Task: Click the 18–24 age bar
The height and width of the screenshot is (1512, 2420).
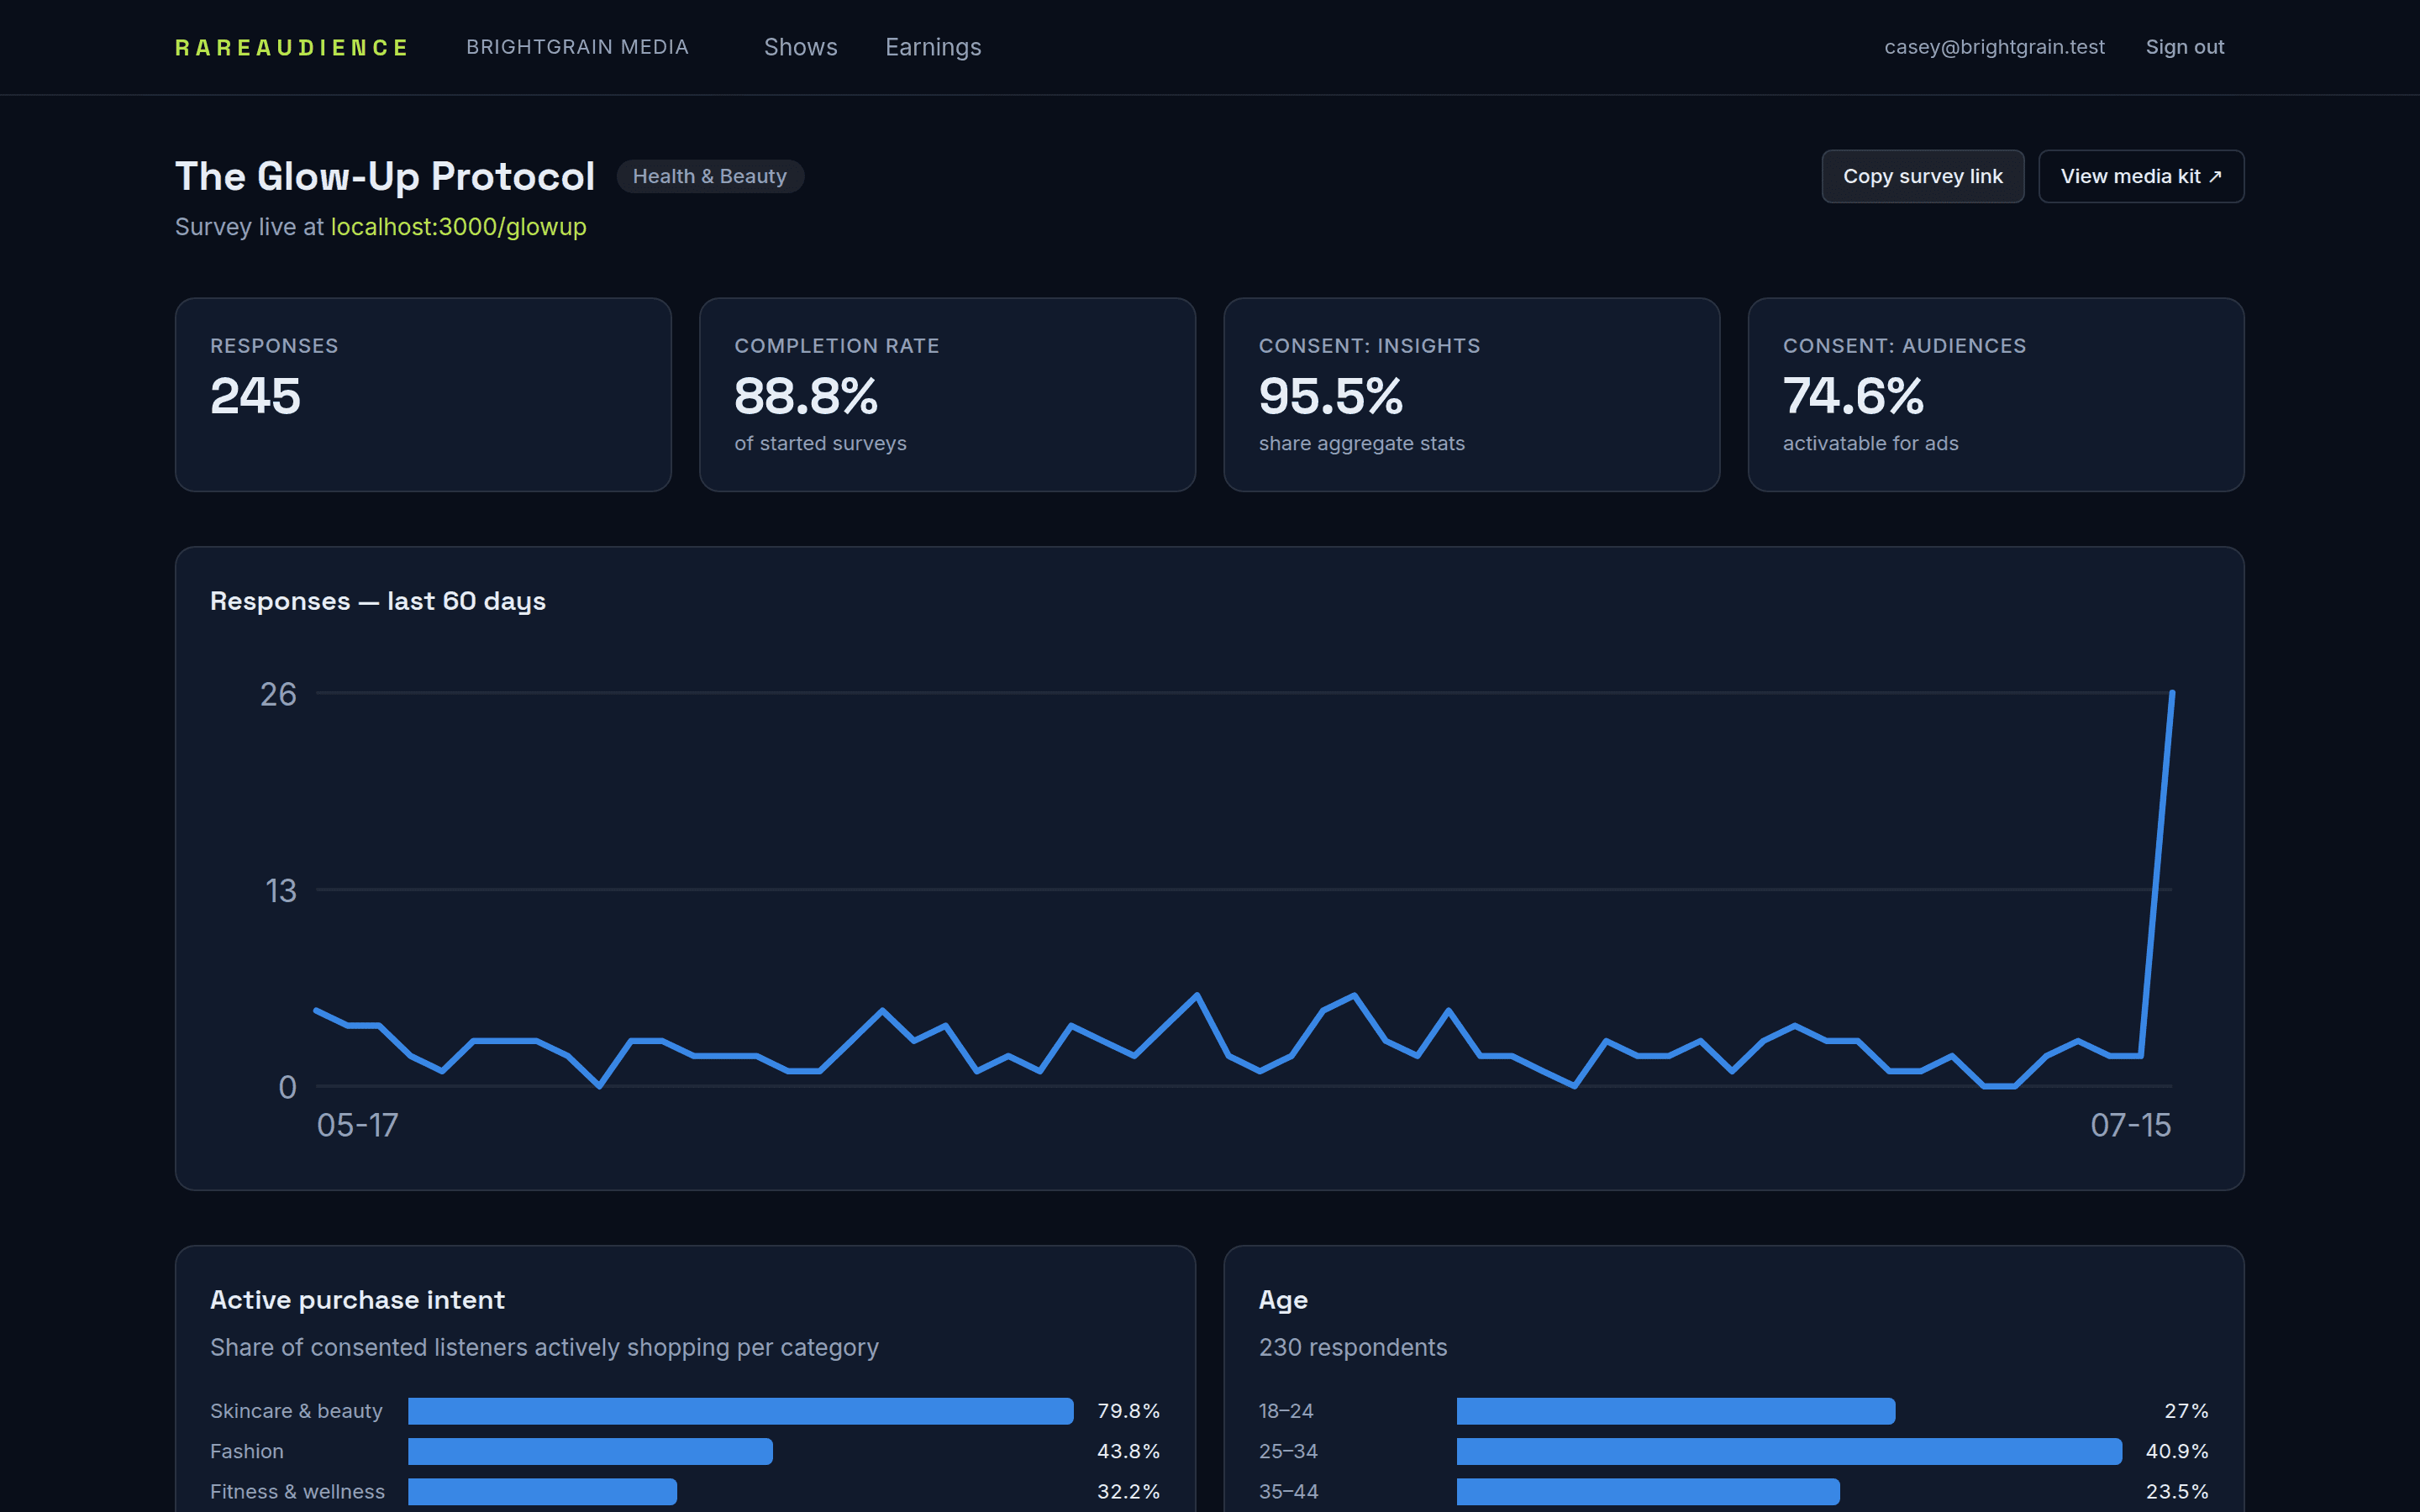Action: 1675,1411
